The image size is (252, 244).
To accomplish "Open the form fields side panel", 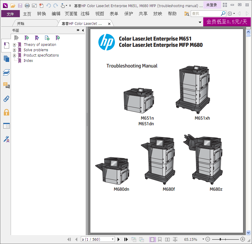I will pyautogui.click(x=7, y=126).
